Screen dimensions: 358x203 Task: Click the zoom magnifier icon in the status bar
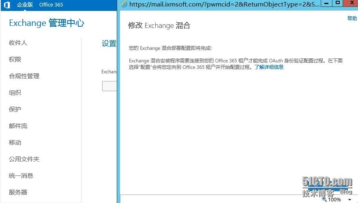point(324,199)
